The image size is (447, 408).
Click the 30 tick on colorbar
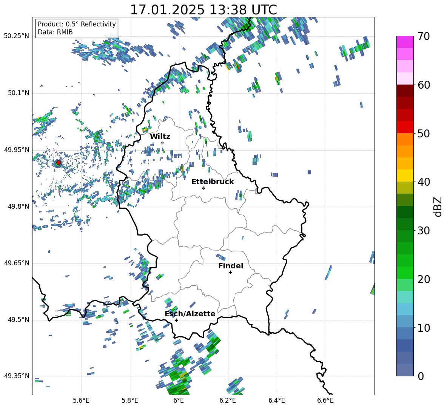tap(424, 231)
